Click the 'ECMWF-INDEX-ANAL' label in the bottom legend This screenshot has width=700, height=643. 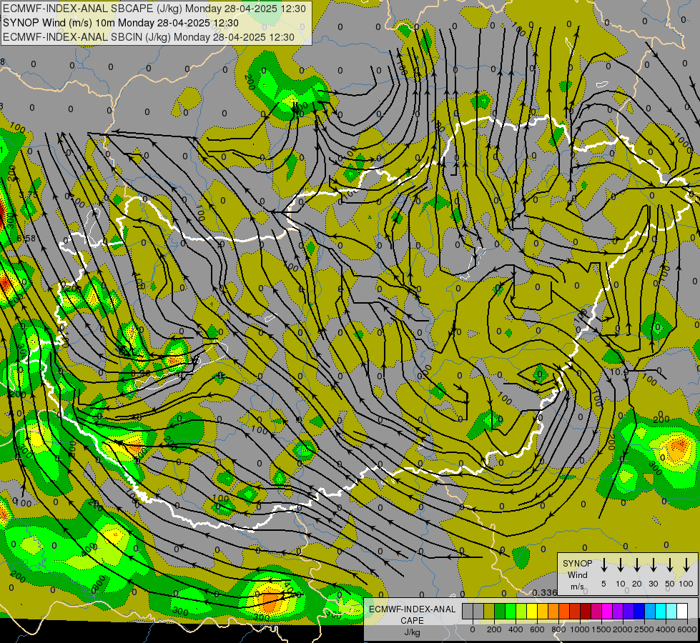click(x=412, y=609)
